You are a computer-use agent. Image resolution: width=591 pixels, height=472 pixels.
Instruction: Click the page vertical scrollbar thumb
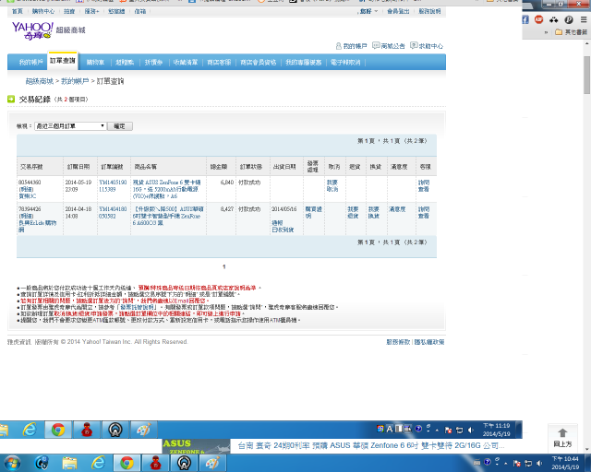pos(587,75)
